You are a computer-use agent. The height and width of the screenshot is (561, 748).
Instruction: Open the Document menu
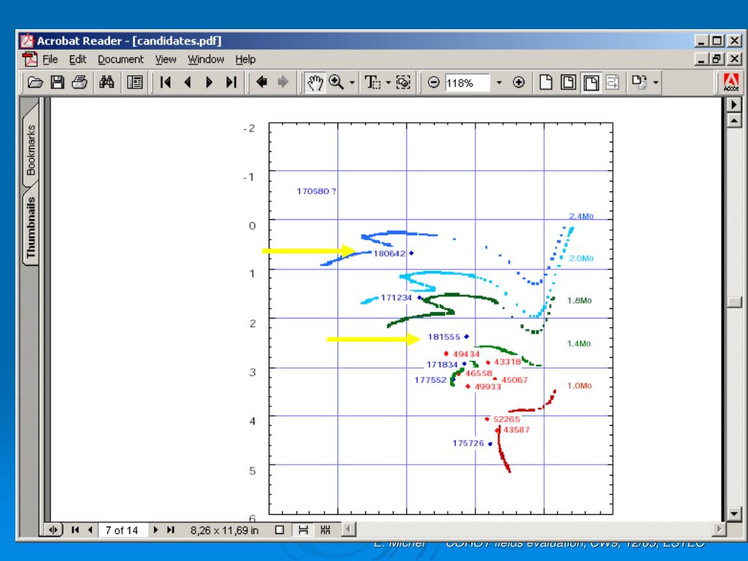coord(121,60)
